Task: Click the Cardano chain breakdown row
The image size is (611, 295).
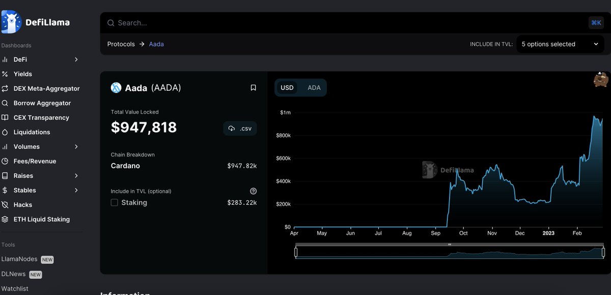Action: [x=184, y=166]
